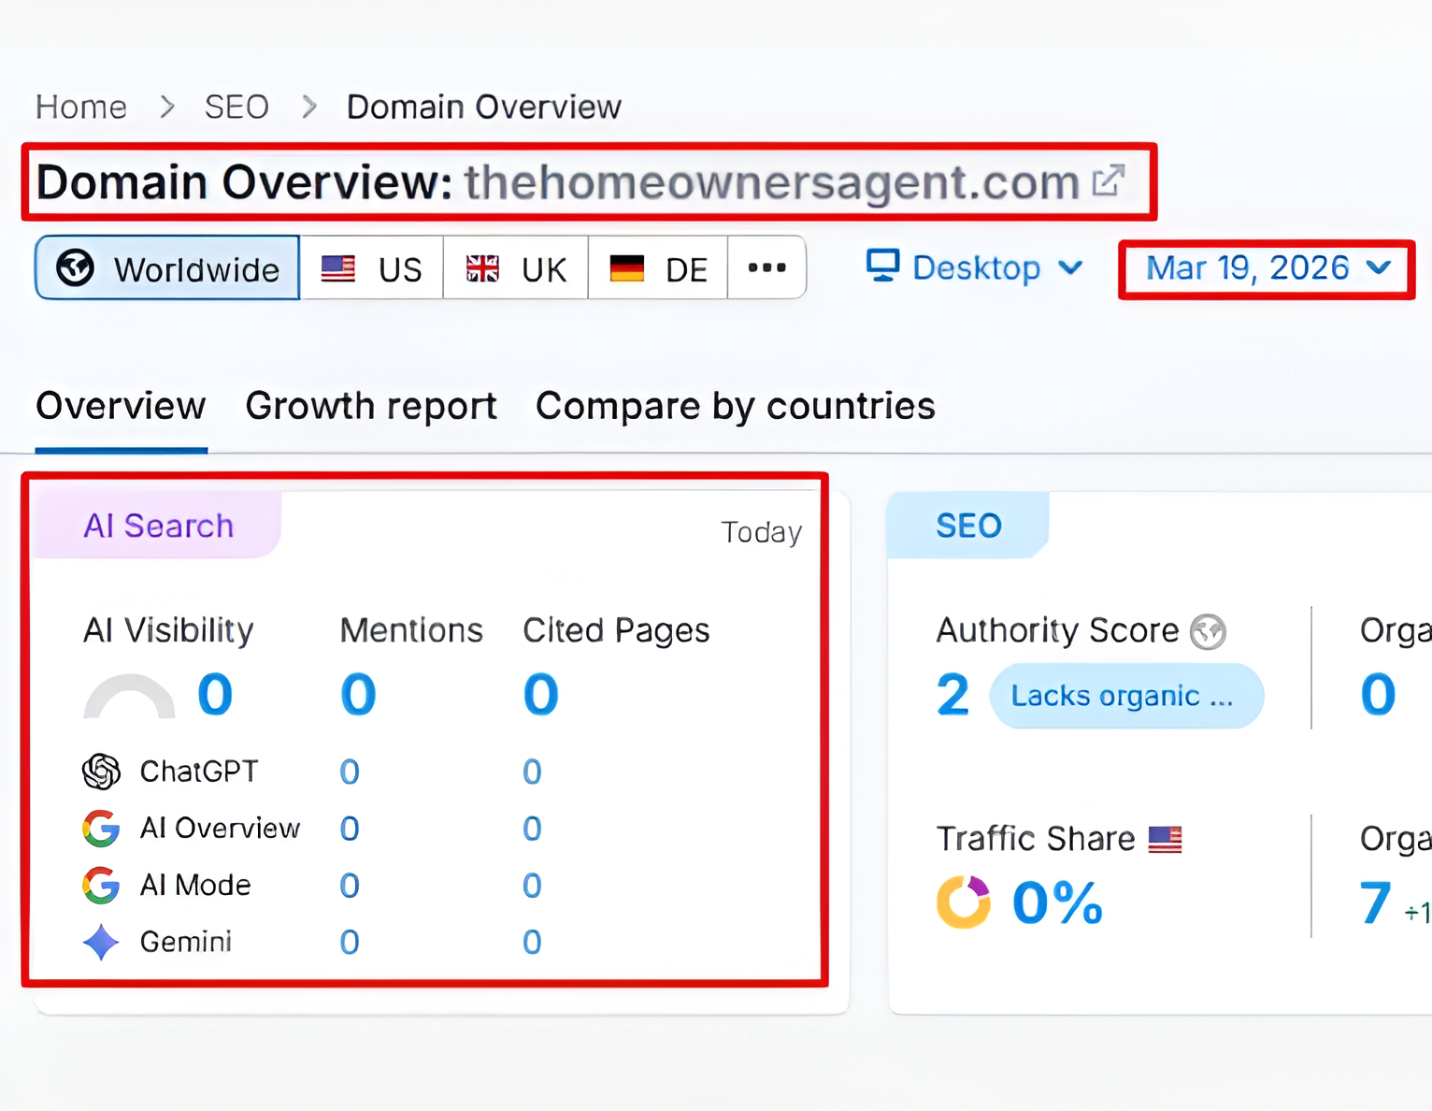Click the total Cited Pages value 0
The height and width of the screenshot is (1111, 1432).
coord(541,695)
